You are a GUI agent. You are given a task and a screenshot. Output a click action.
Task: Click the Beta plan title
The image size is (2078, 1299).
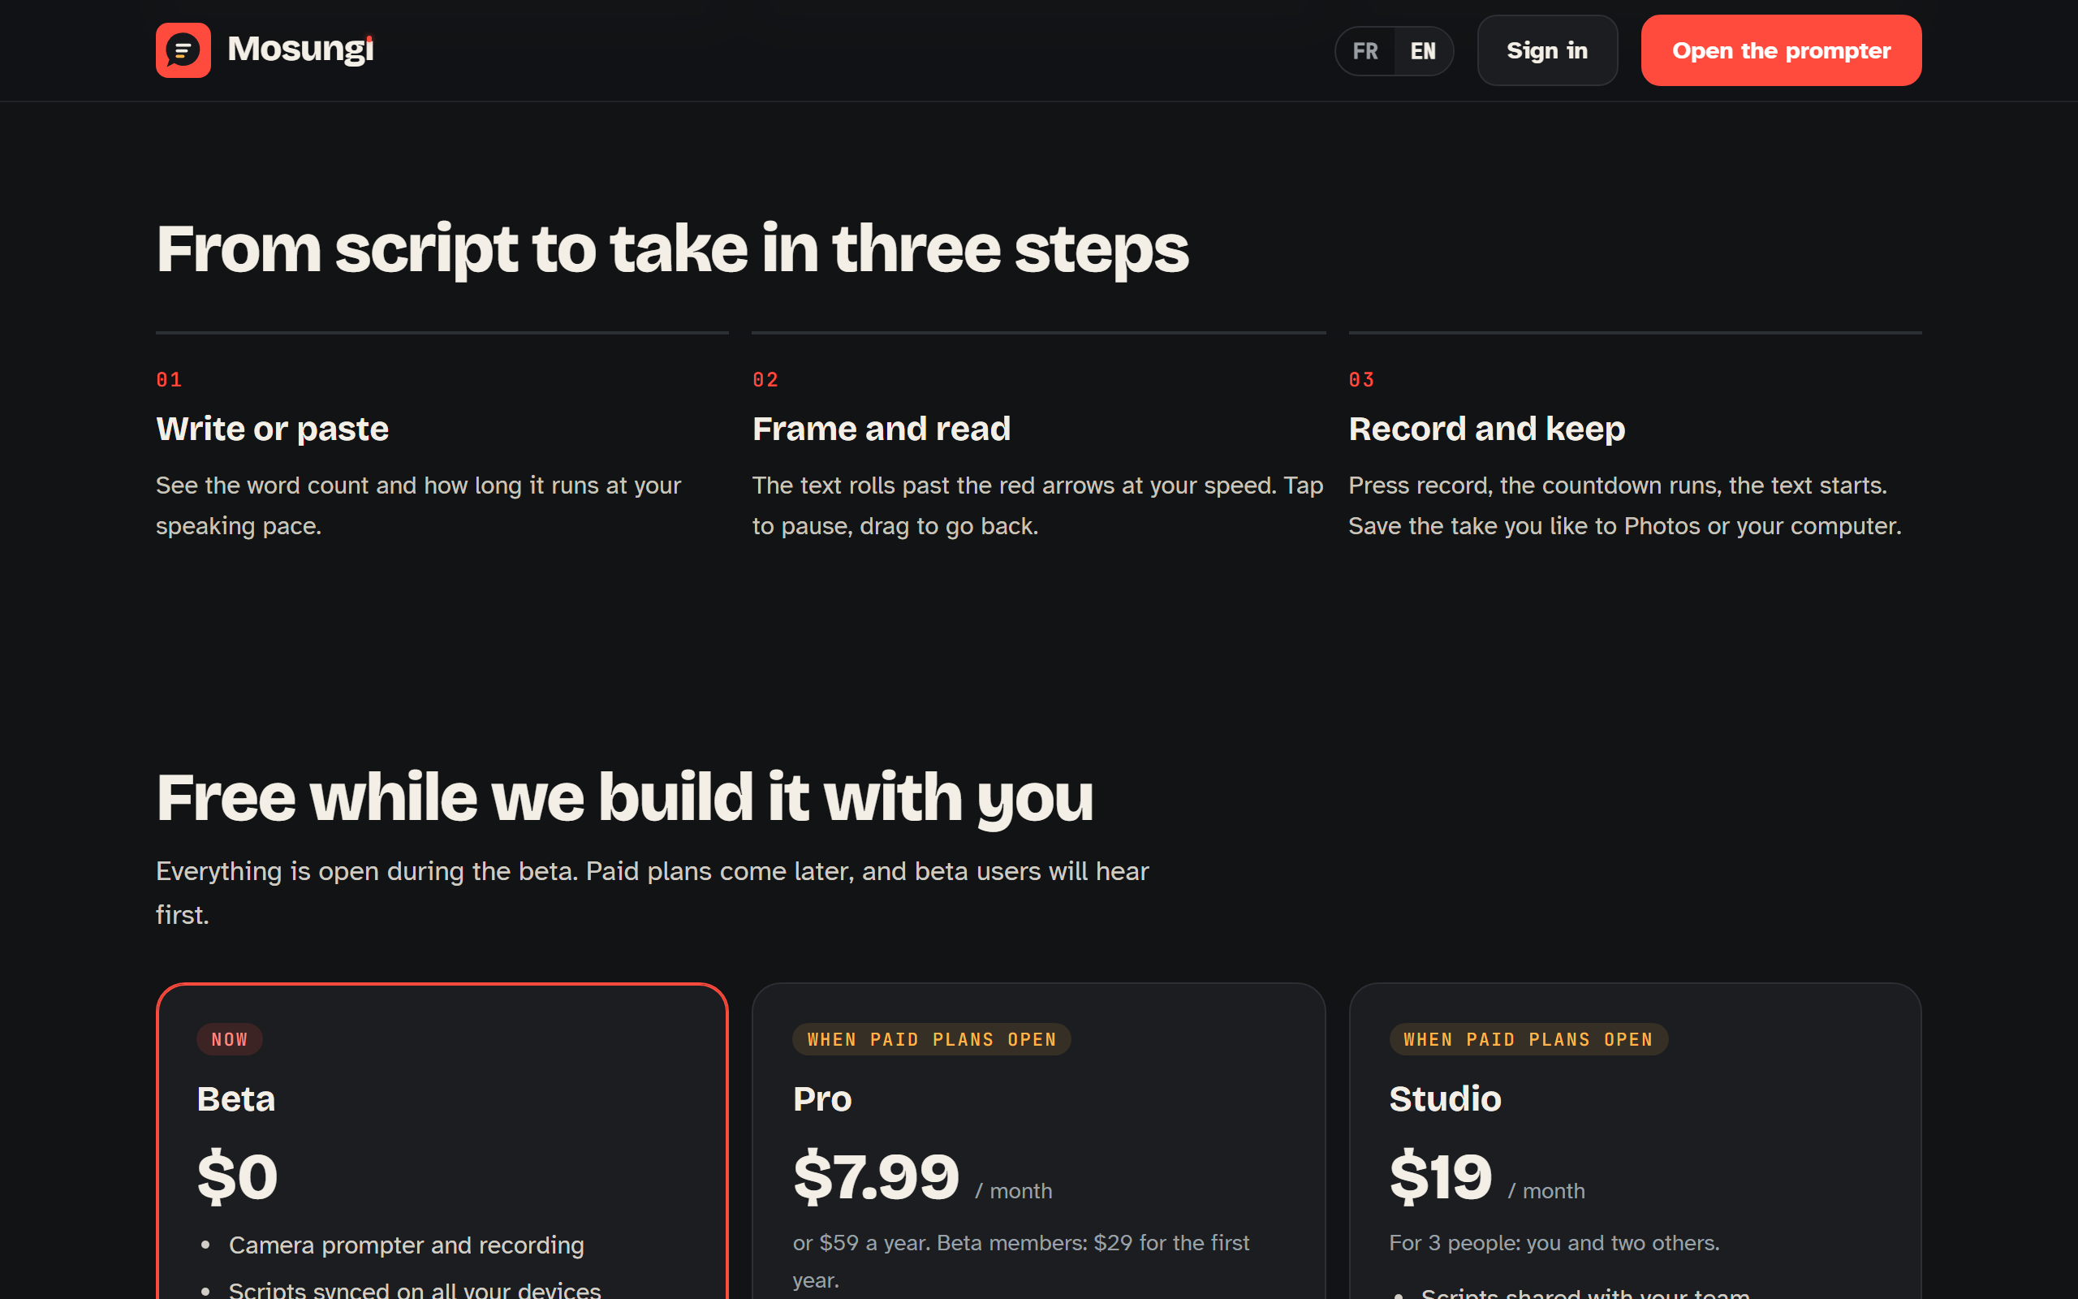pos(236,1099)
